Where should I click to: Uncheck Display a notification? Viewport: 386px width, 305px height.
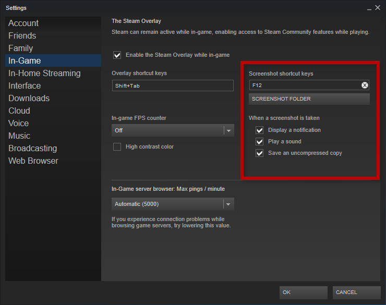point(259,130)
